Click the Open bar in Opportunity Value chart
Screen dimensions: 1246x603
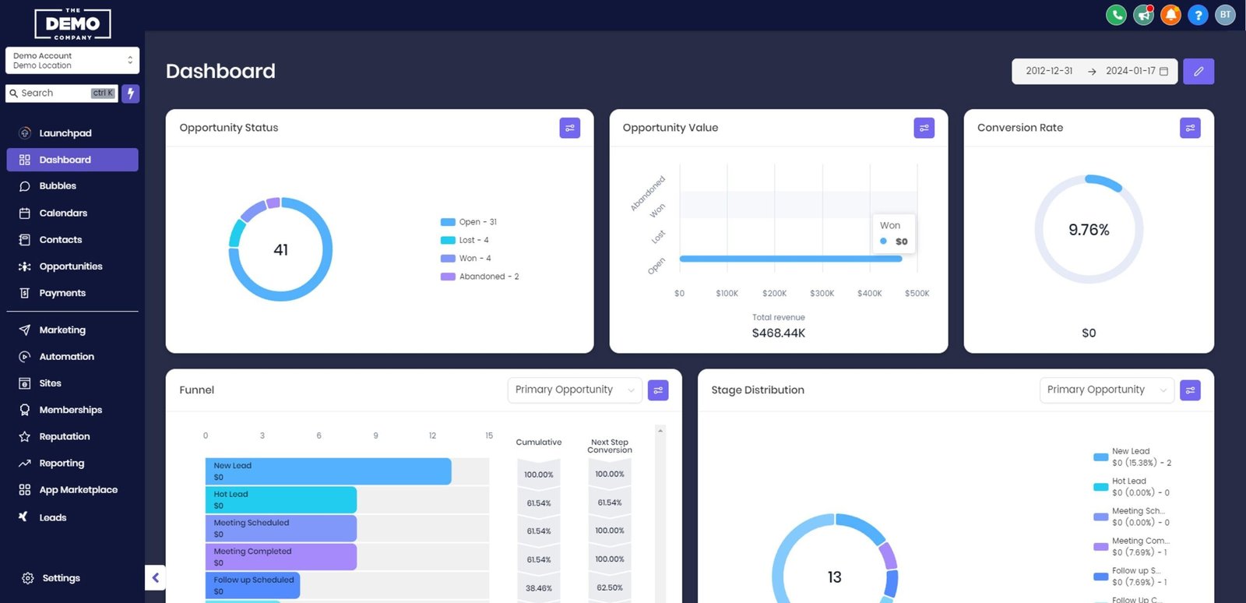(791, 259)
